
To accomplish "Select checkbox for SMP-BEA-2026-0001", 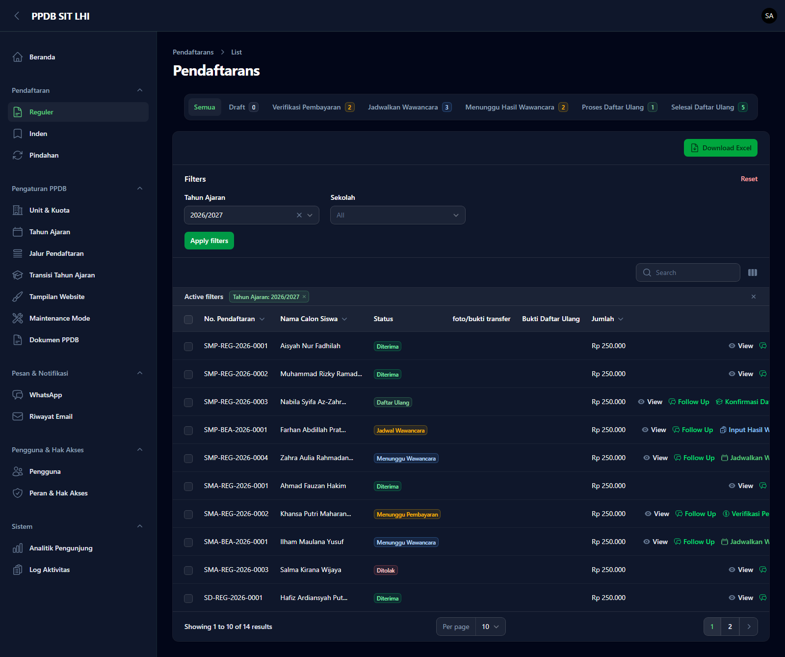I will [x=188, y=430].
